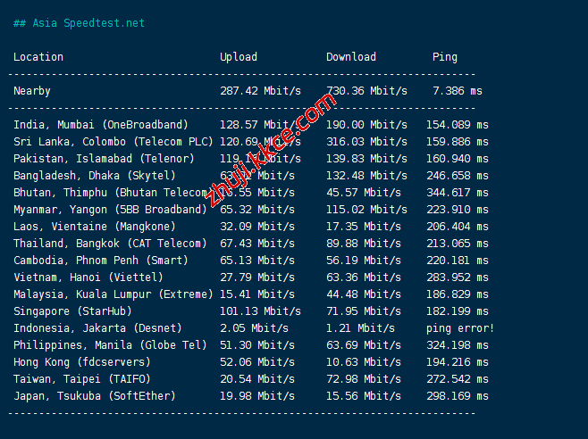
Task: Click the Upload column header
Action: tap(239, 57)
